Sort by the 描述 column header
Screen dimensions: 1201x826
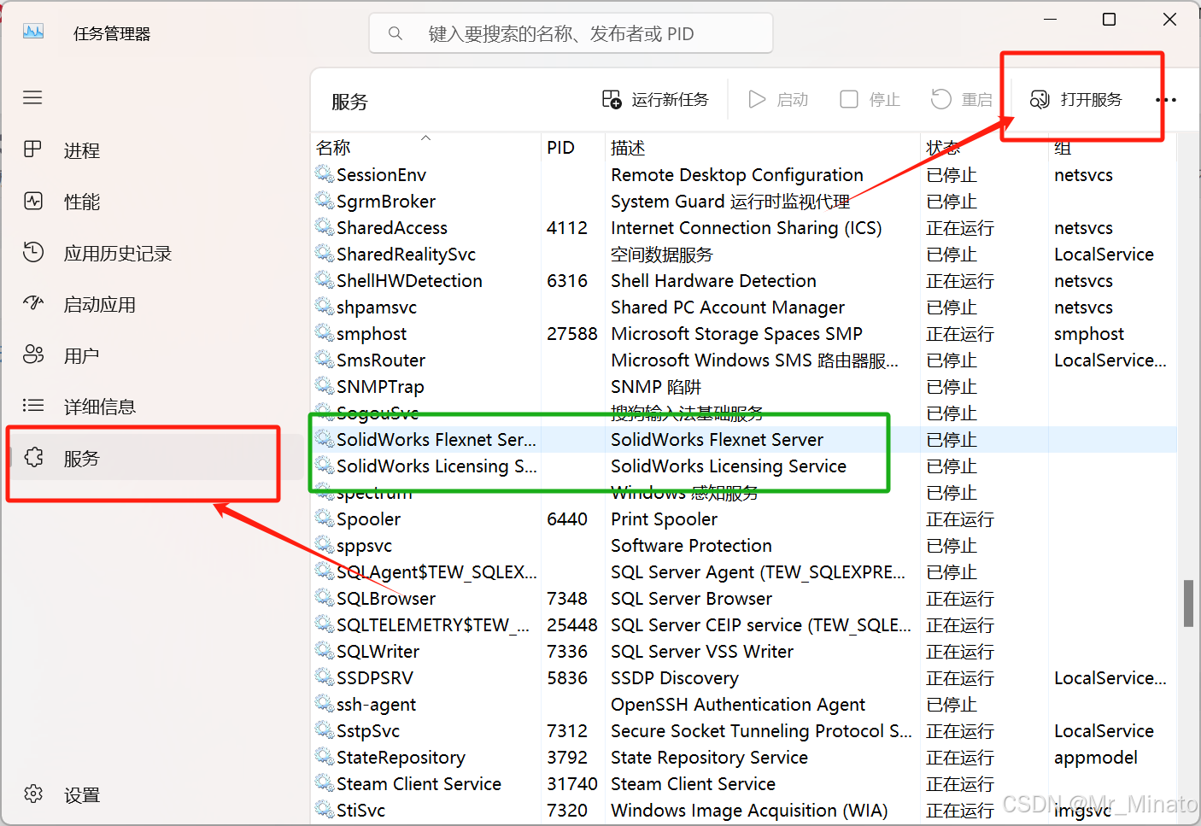pyautogui.click(x=628, y=148)
